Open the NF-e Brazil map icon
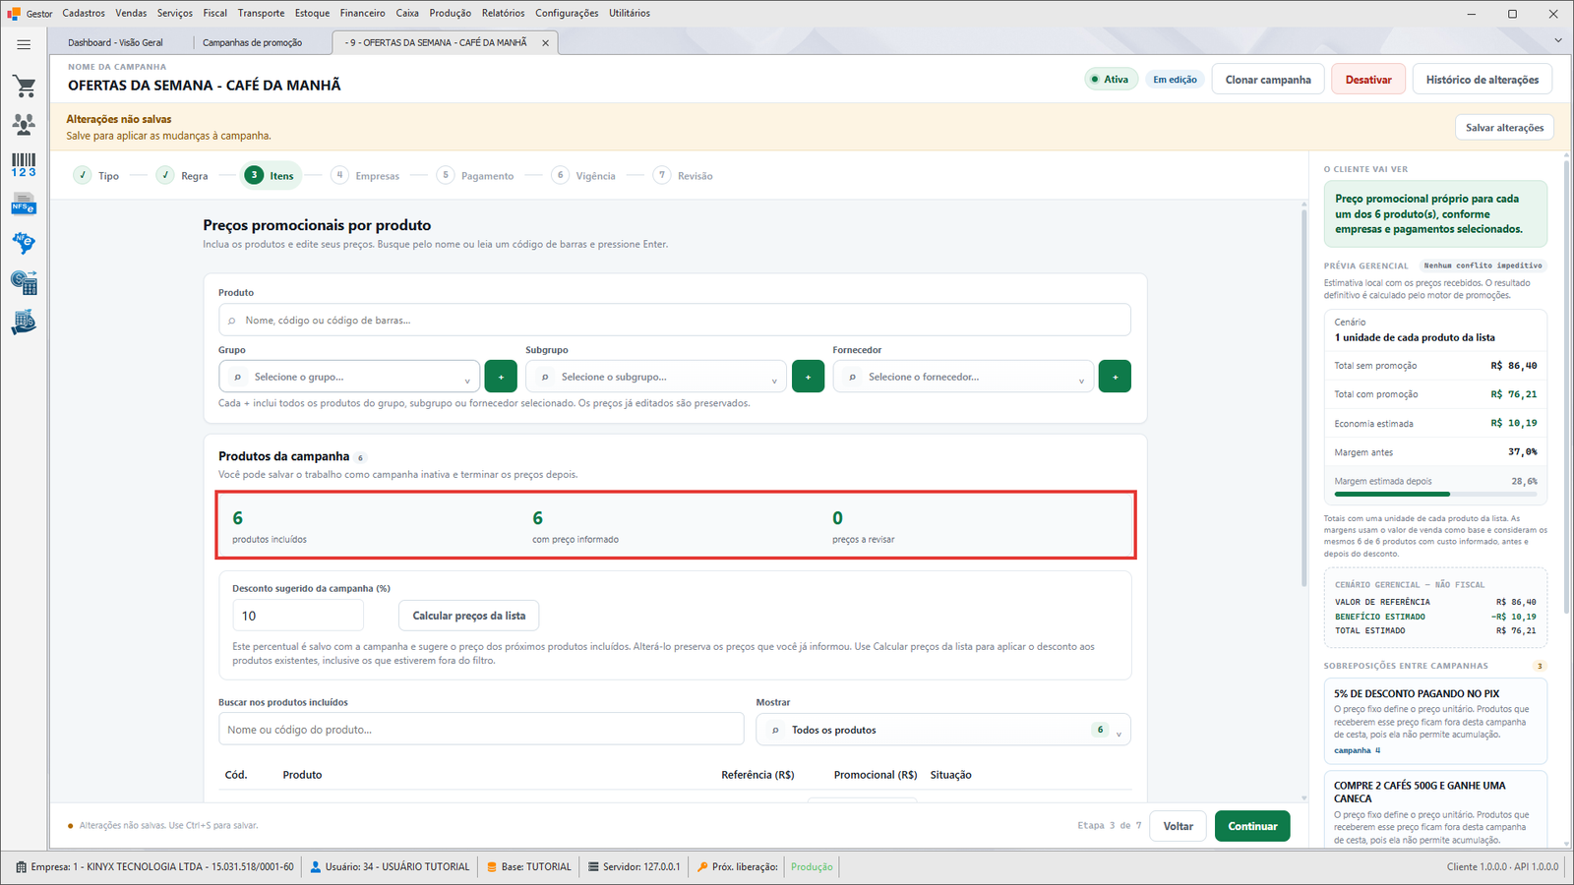The width and height of the screenshot is (1574, 885). coord(25,243)
